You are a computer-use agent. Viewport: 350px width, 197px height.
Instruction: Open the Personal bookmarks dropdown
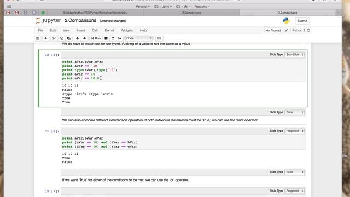pos(143,7)
